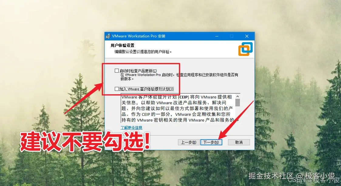Click the VMware Workstation Pro 安装 title bar

pyautogui.click(x=160, y=36)
